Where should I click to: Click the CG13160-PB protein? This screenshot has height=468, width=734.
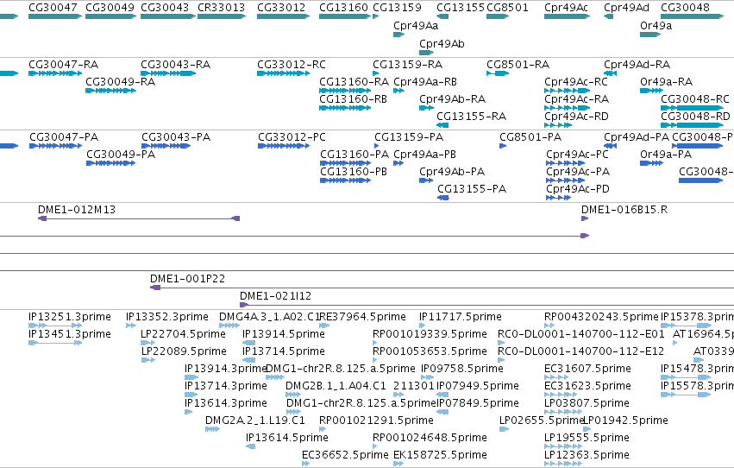click(346, 180)
